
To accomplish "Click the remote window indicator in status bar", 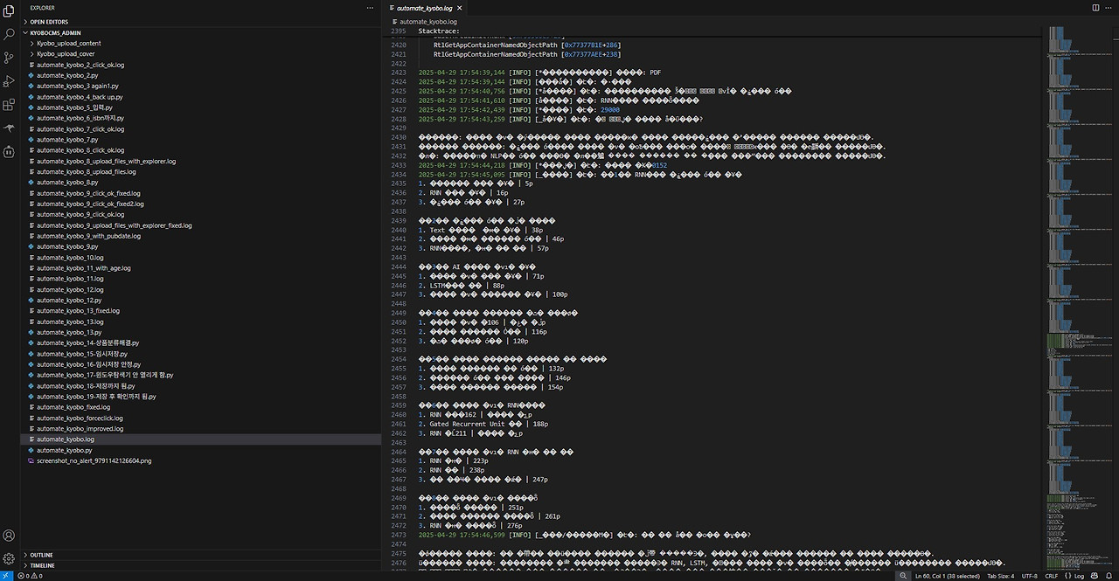I will pos(6,576).
